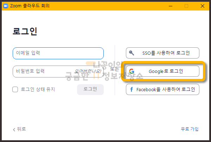Choose Facebook을 사용하여 로그인 button
This screenshot has height=142, width=211.
[x=162, y=89]
